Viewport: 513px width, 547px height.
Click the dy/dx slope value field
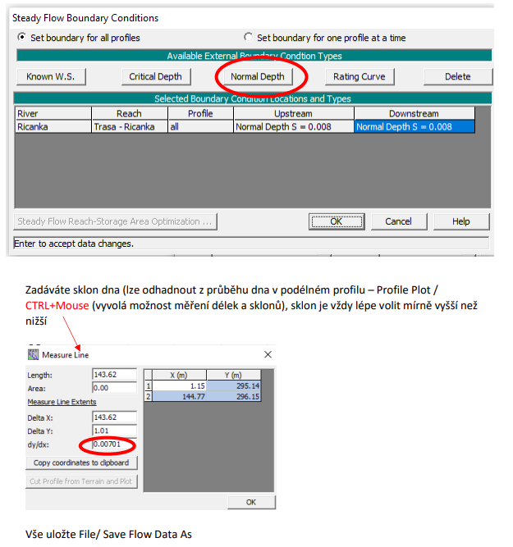click(x=114, y=444)
